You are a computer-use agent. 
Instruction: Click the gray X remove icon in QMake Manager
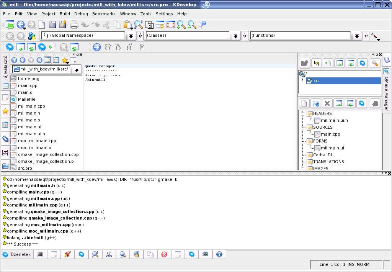(327, 103)
